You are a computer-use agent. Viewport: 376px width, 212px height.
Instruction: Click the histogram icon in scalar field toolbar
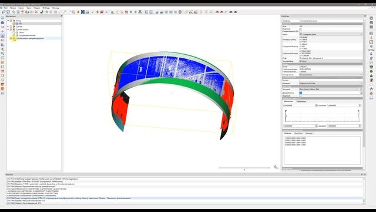pyautogui.click(x=112, y=12)
